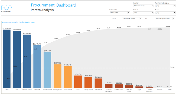Viewport: 177px width, 96px height.
Task: Click the Meat axis label
Action: 170,90
